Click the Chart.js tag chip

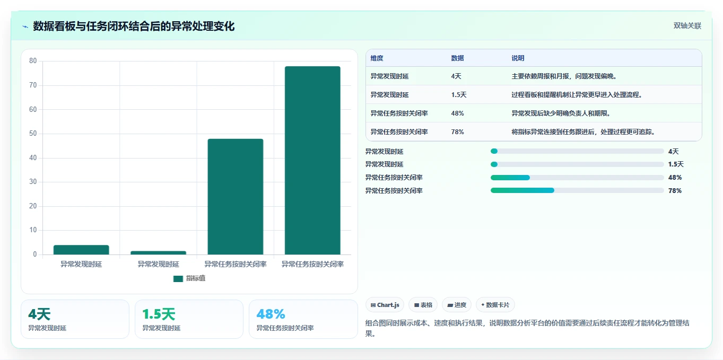tap(385, 305)
